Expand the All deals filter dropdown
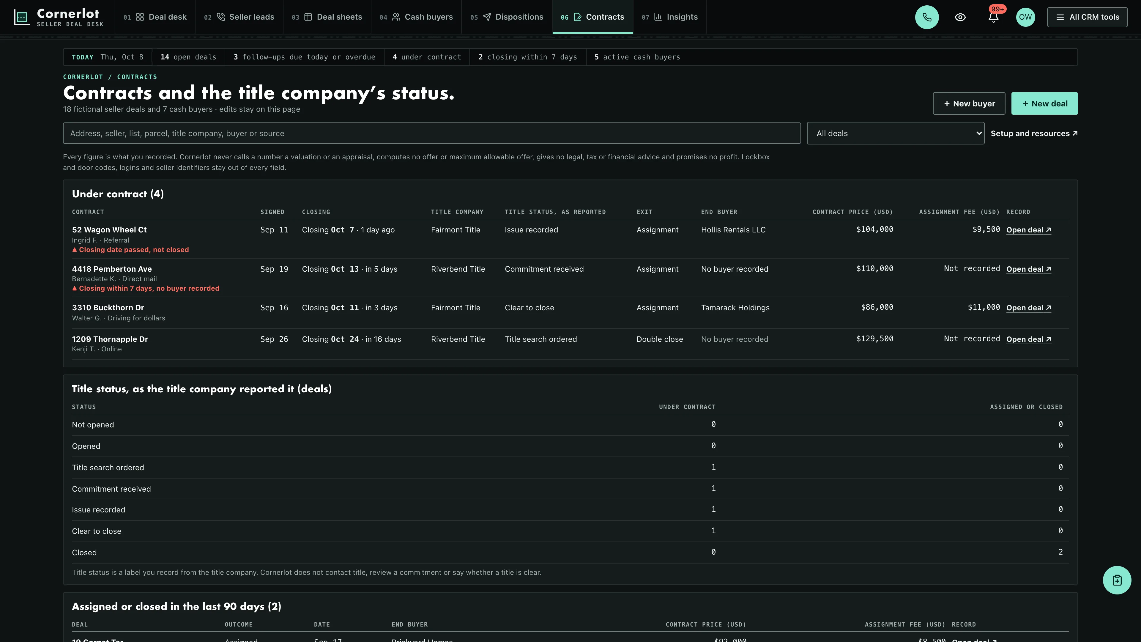The height and width of the screenshot is (642, 1141). pos(896,133)
